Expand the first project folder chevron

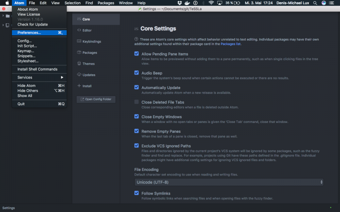pyautogui.click(x=3, y=16)
